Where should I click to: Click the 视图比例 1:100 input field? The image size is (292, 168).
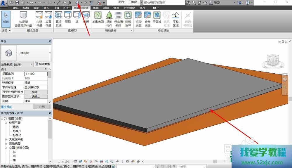[36, 74]
